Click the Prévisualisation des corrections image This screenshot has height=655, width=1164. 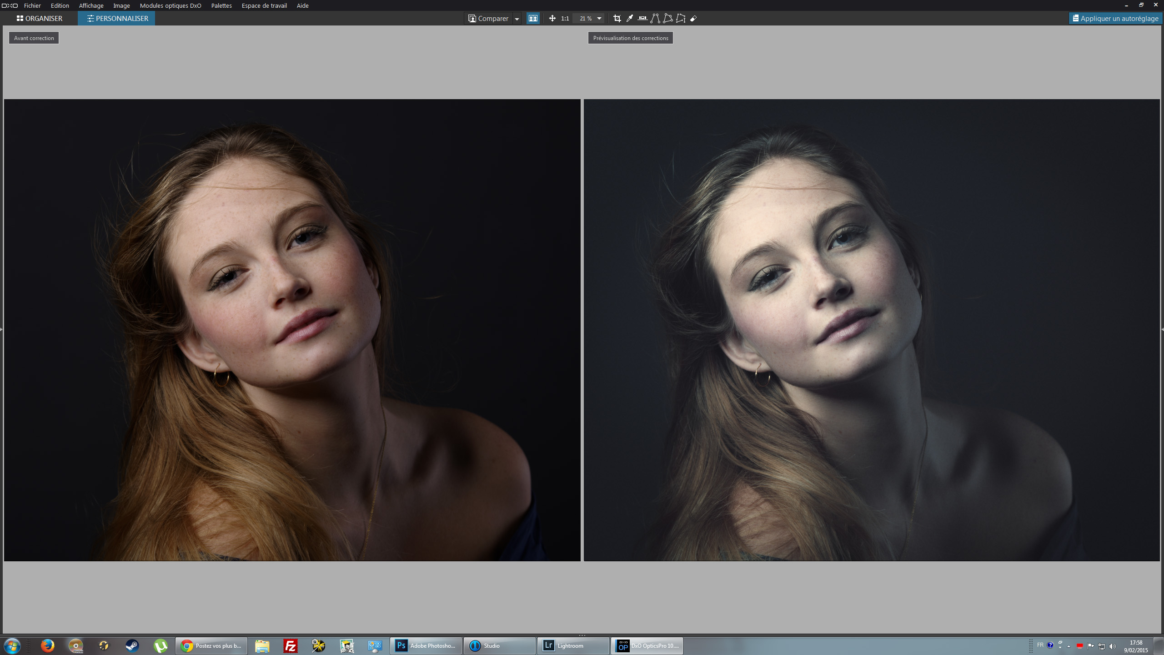(x=872, y=330)
